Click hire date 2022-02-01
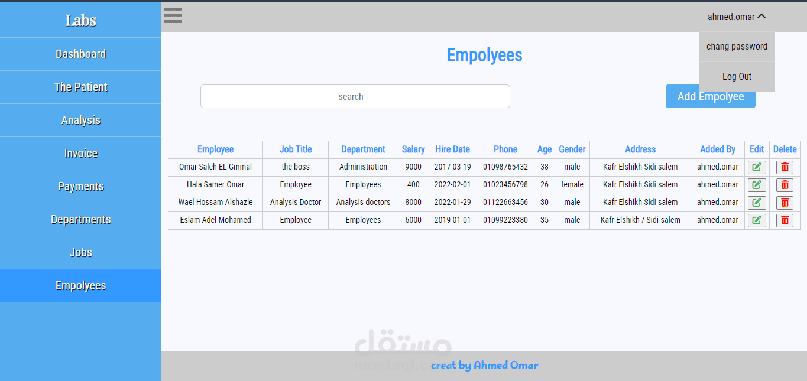 (453, 185)
